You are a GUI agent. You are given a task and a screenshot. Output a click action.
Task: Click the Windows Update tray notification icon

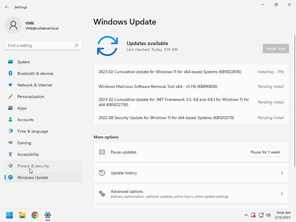point(253,215)
